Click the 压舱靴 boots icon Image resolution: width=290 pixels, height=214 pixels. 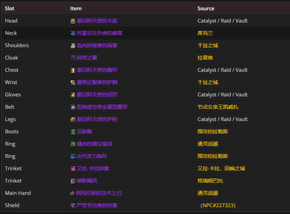point(72,132)
